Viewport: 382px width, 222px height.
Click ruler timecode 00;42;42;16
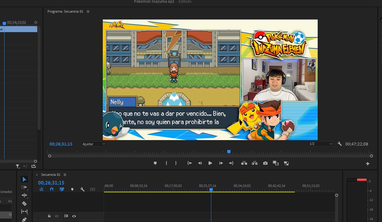277,186
